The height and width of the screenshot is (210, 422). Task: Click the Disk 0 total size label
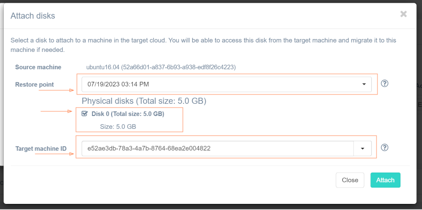tap(128, 114)
